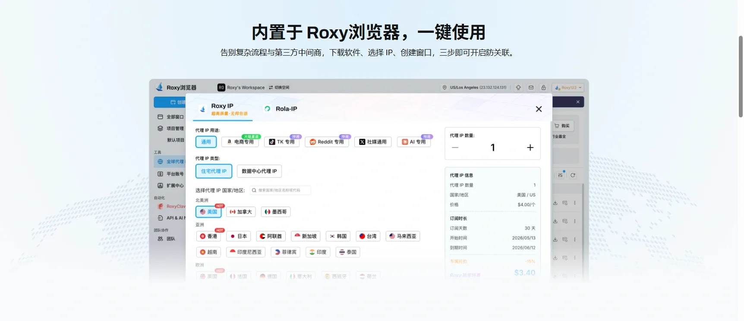Click the 全部窗口 window icon in sidebar
The width and height of the screenshot is (744, 321).
click(161, 117)
